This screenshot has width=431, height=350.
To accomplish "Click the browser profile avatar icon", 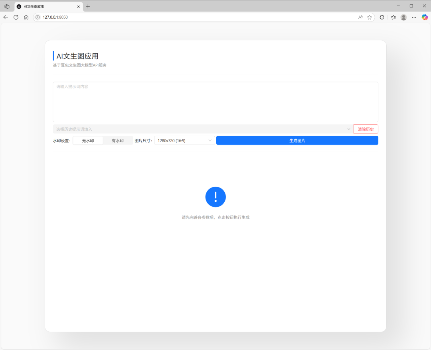I will pos(403,17).
